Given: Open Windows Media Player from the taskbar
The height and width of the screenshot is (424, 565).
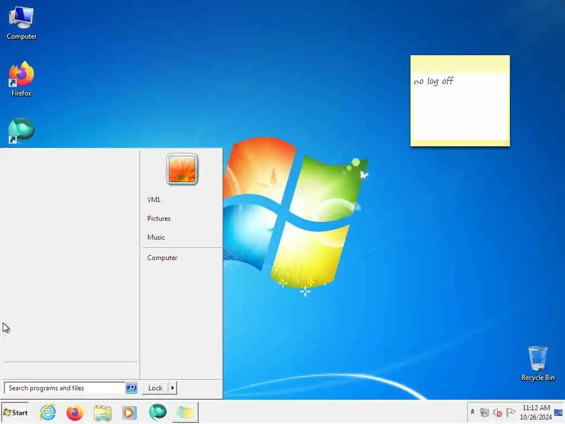Looking at the screenshot, I should (130, 412).
